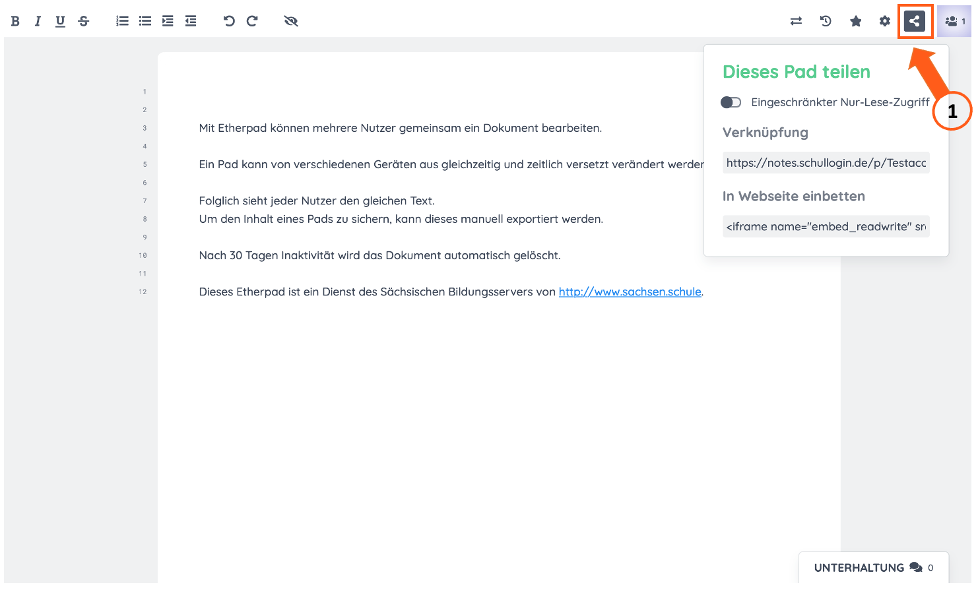This screenshot has height=591, width=978.
Task: Open the UNTERHALTUNG chat panel
Action: pyautogui.click(x=874, y=567)
